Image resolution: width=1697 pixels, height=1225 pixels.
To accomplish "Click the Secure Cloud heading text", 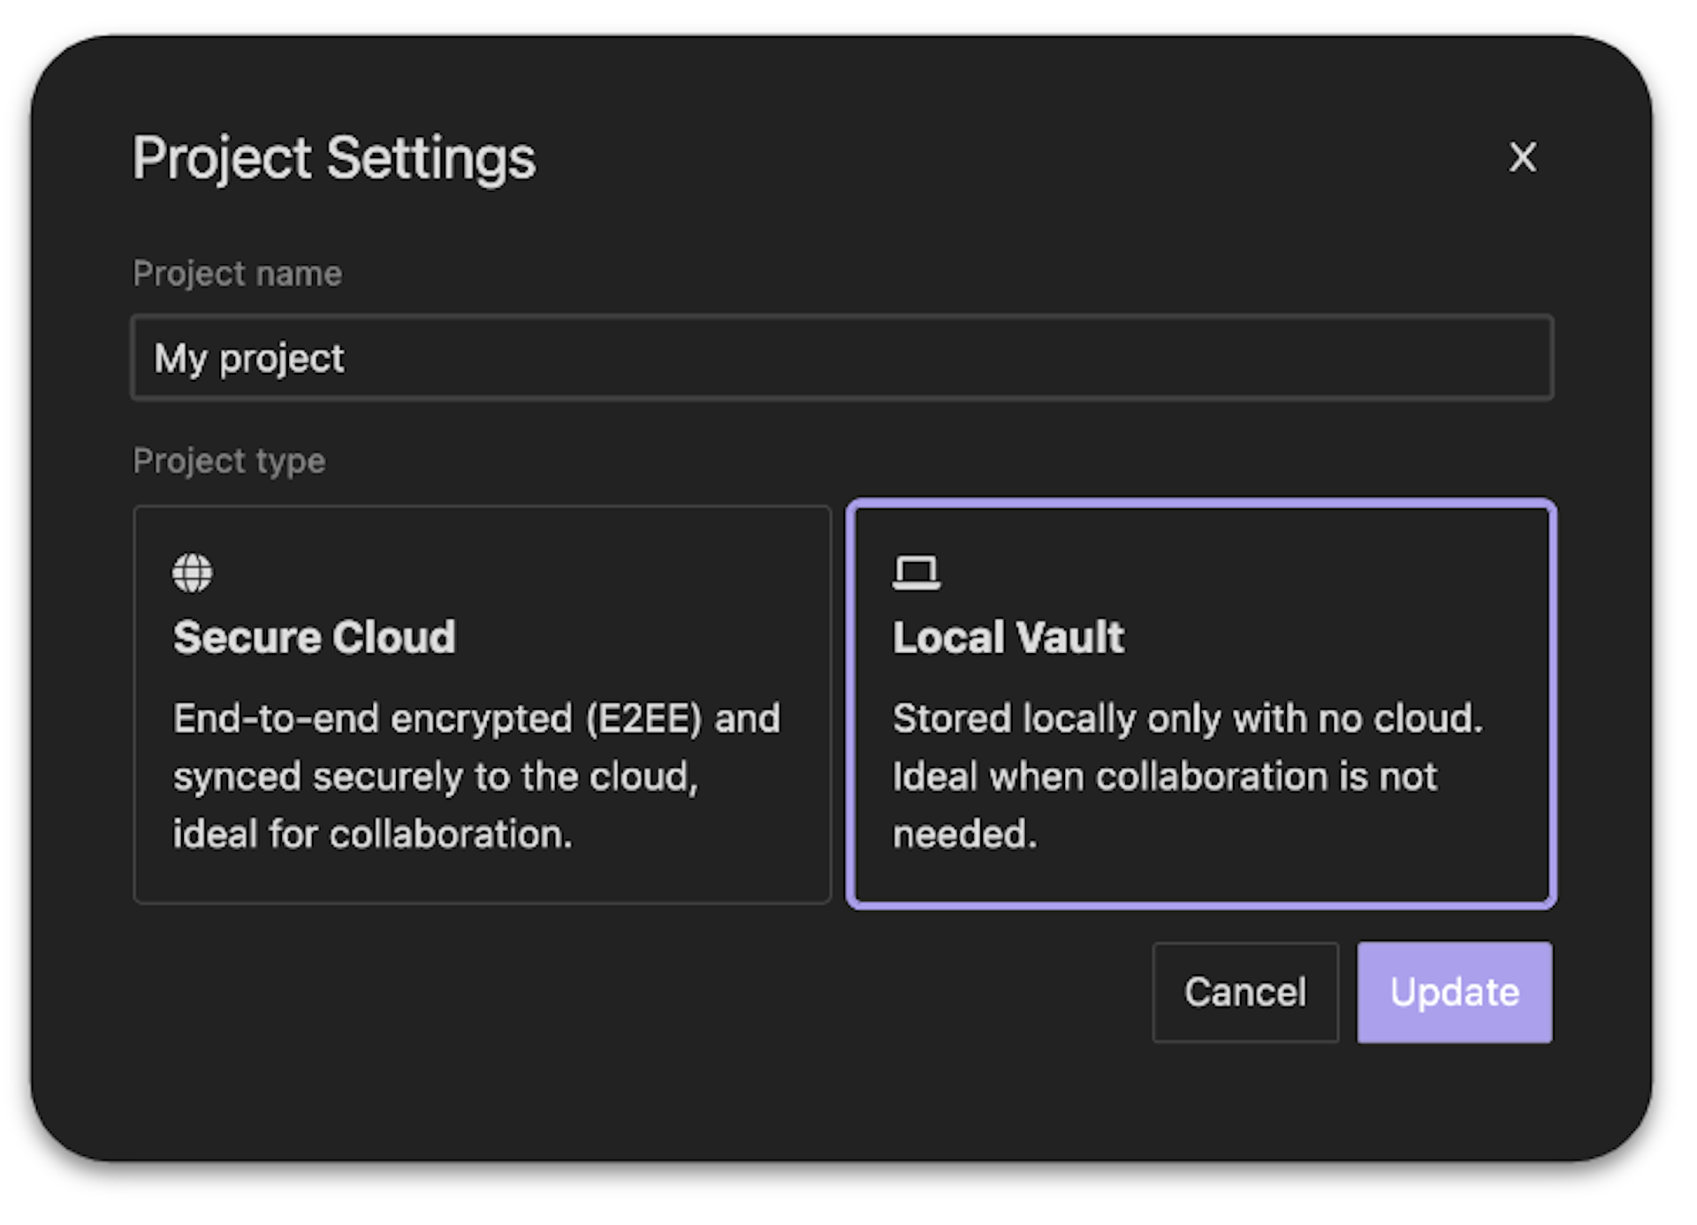I will click(x=314, y=637).
